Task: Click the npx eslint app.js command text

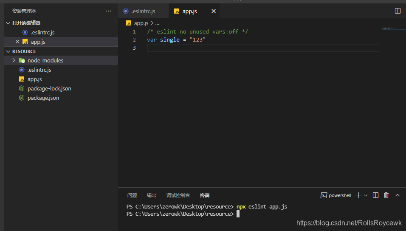Action: (x=262, y=207)
